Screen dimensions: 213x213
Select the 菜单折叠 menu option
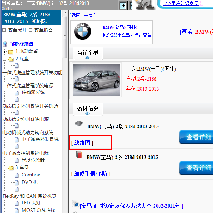pyautogui.click(x=44, y=30)
